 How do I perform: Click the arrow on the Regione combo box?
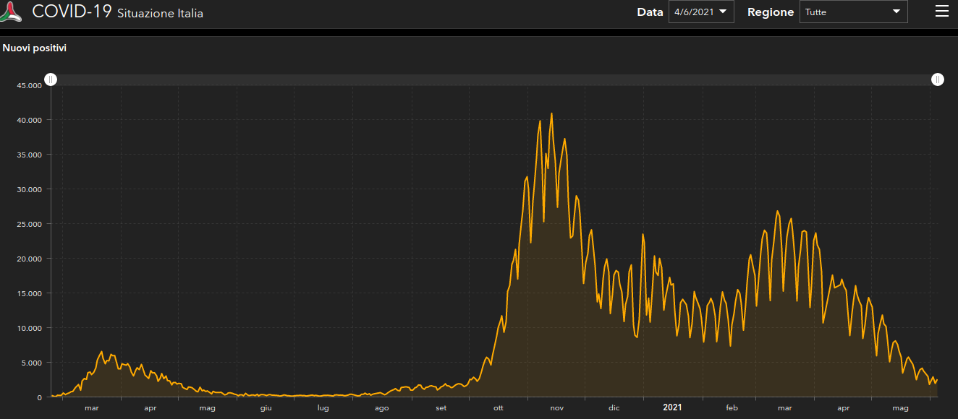pos(896,12)
